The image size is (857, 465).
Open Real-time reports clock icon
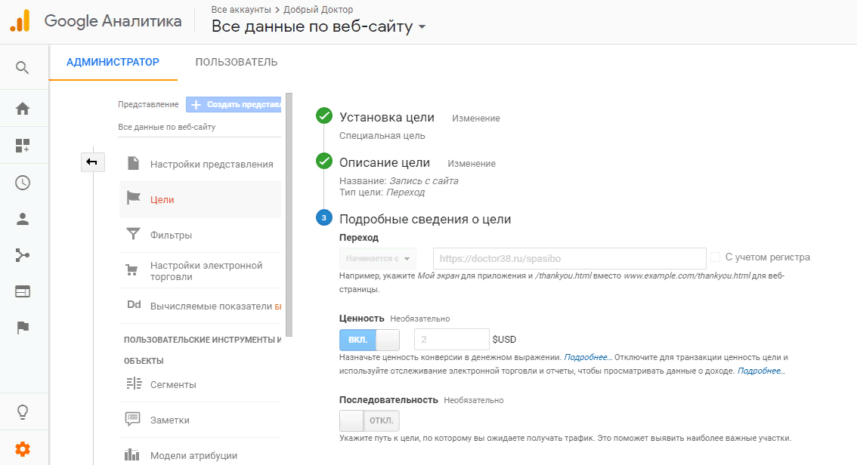click(x=23, y=183)
